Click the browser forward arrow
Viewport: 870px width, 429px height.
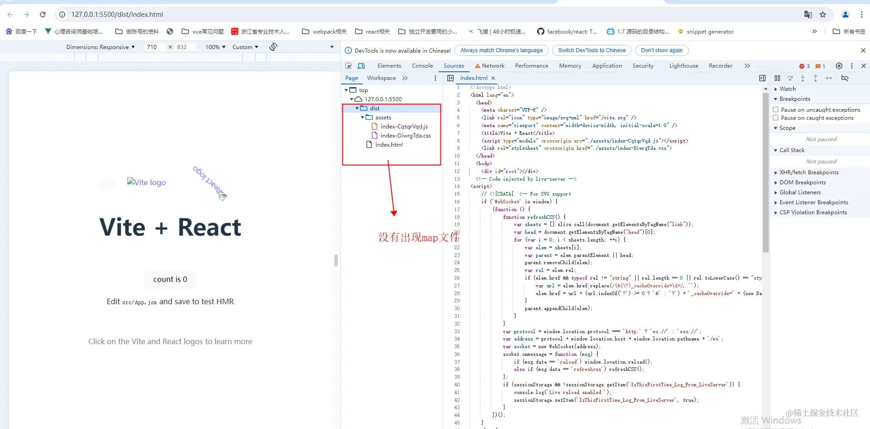26,15
